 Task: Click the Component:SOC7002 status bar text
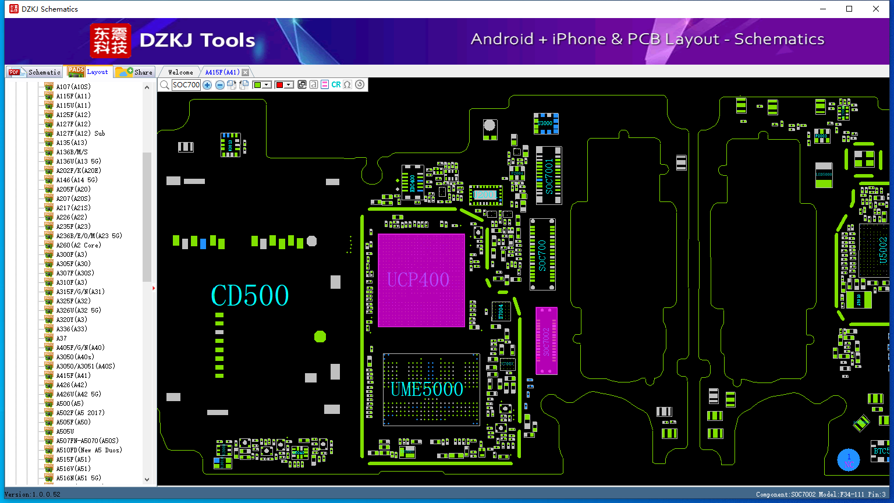point(821,494)
